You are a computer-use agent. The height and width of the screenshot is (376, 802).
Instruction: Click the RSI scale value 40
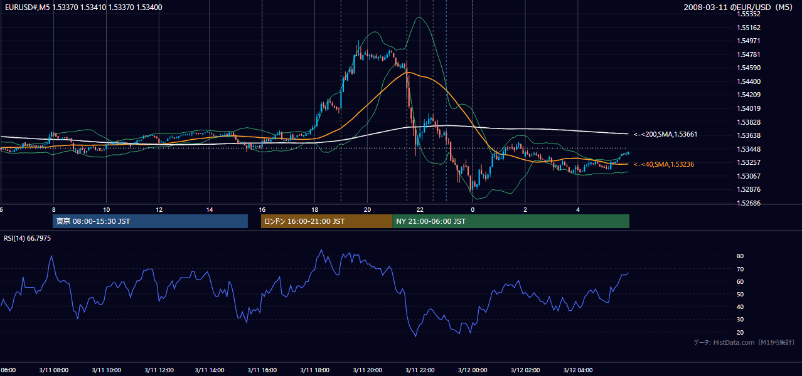click(x=740, y=306)
